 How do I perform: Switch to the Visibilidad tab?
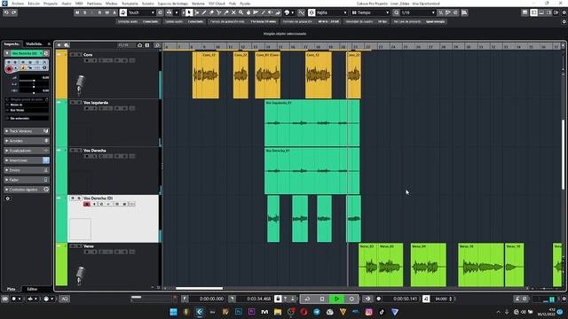click(34, 43)
